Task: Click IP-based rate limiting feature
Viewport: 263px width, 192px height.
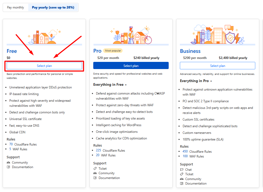Action: [x=24, y=94]
